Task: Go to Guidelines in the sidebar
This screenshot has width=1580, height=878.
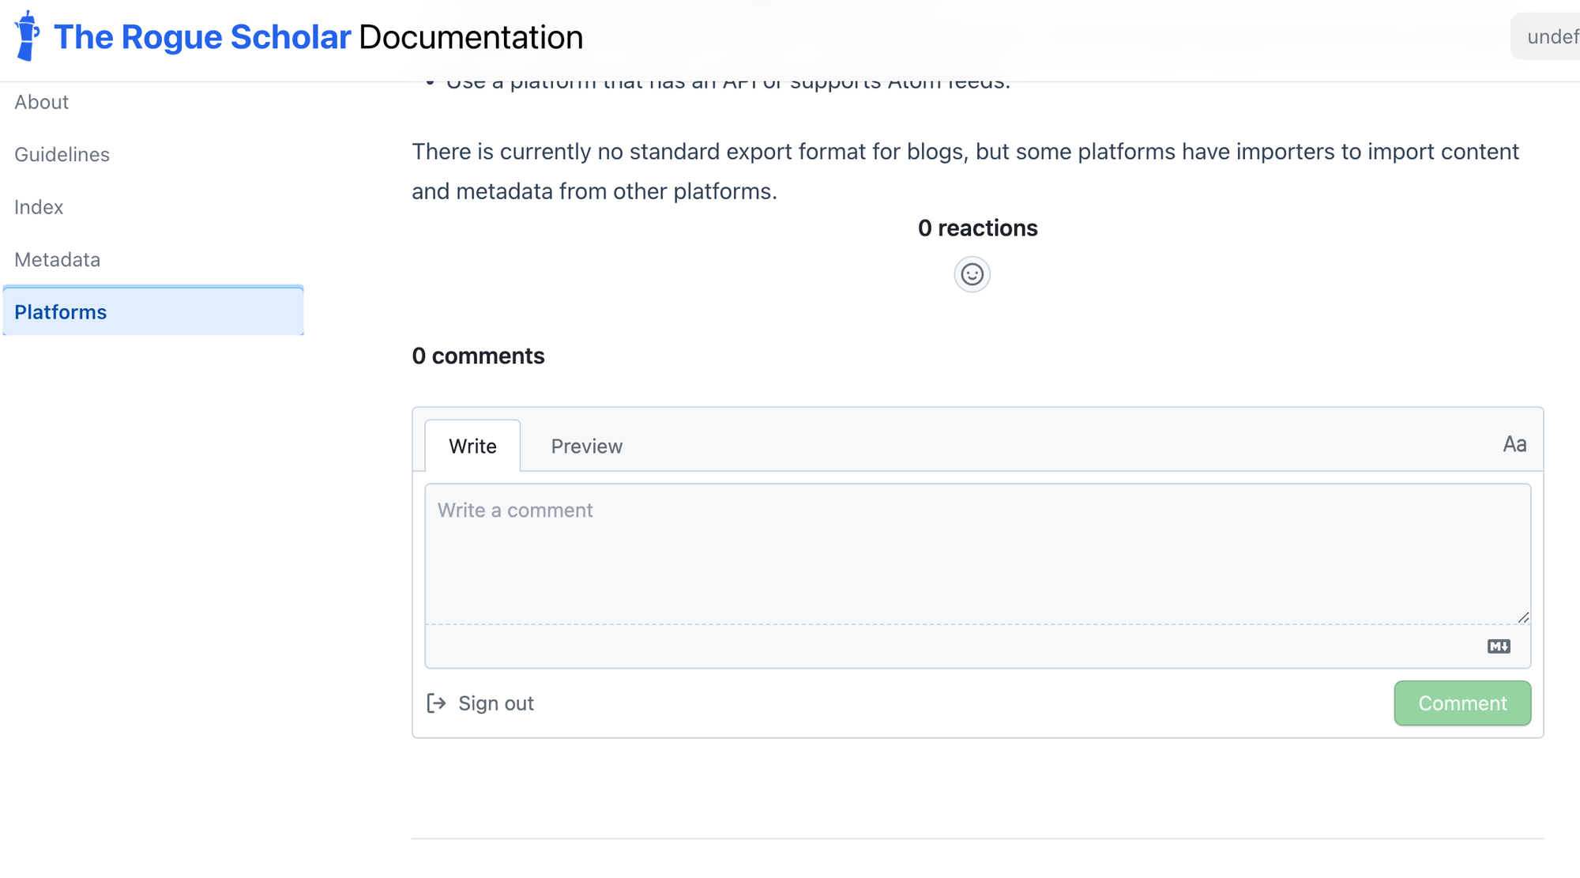Action: coord(62,155)
